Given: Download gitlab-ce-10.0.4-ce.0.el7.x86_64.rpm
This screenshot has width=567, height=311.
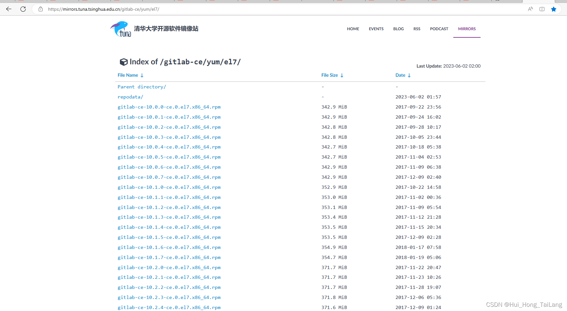Looking at the screenshot, I should 169,147.
